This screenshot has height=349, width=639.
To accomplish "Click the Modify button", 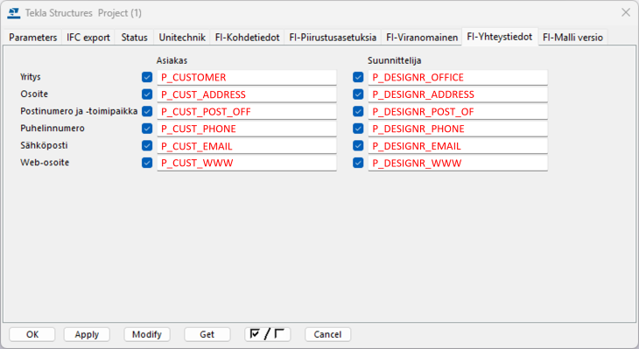I will point(147,334).
